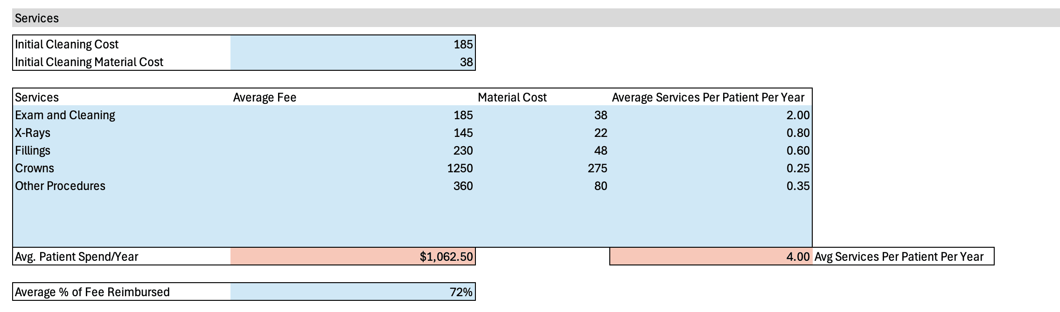Select the X-Rays average fee cell 145
Viewport: 1060px width, 312px height.
353,133
